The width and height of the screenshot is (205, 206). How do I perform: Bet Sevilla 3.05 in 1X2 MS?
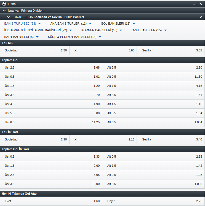tap(171, 50)
